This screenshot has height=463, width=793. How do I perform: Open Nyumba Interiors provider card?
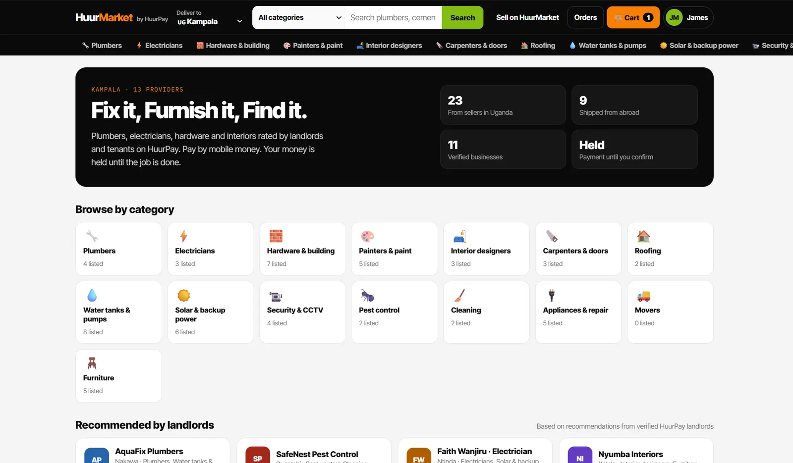[x=636, y=451]
